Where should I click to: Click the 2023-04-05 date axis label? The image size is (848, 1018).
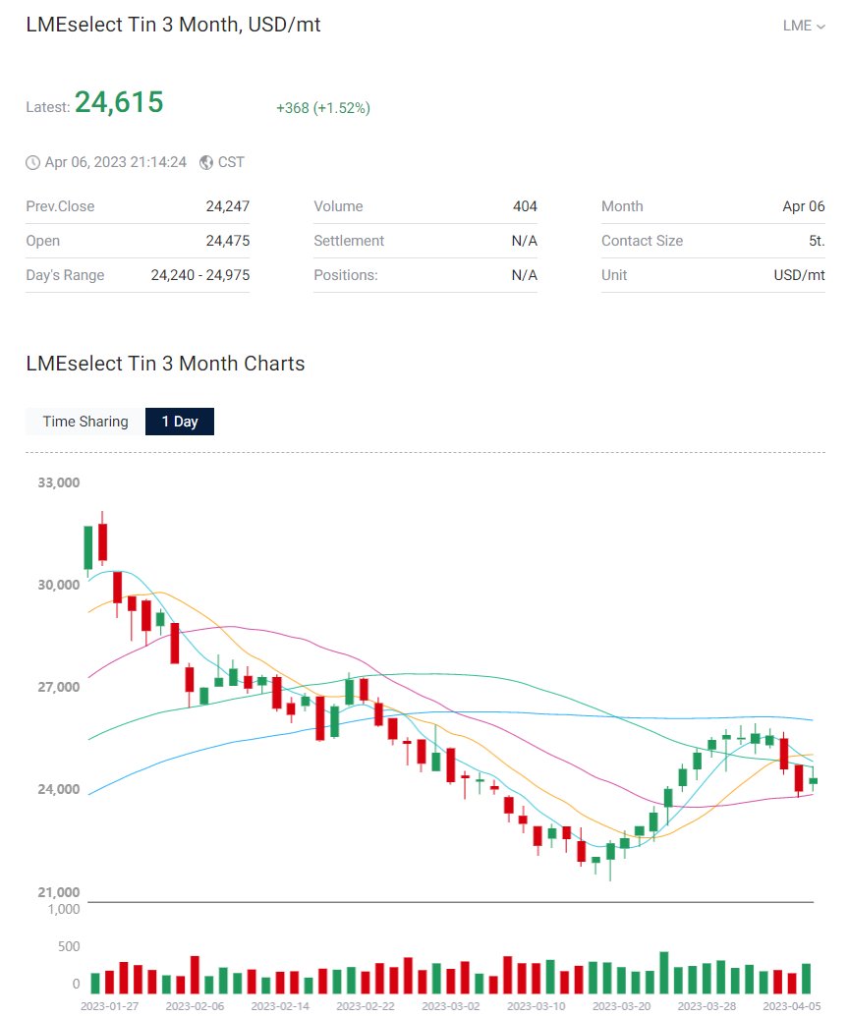click(792, 1005)
